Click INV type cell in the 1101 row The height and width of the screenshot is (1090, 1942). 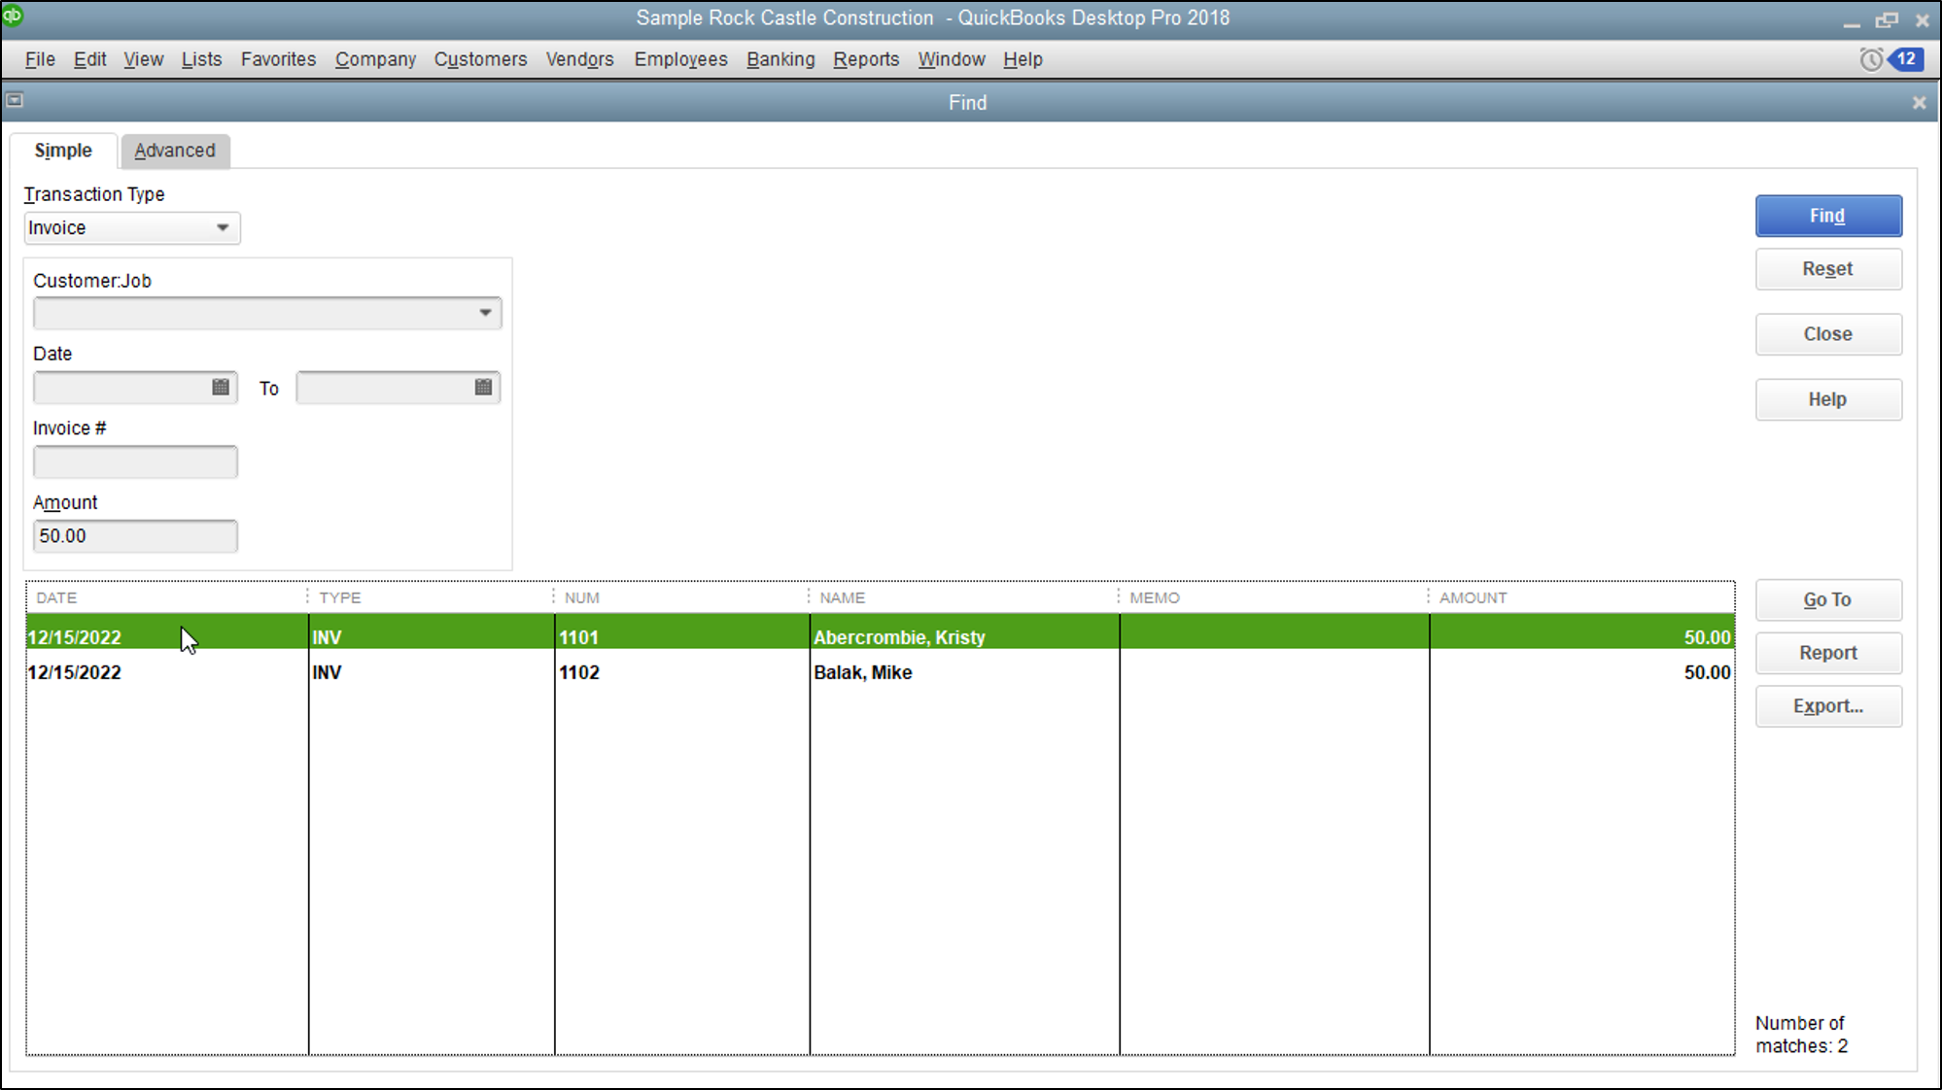[432, 637]
